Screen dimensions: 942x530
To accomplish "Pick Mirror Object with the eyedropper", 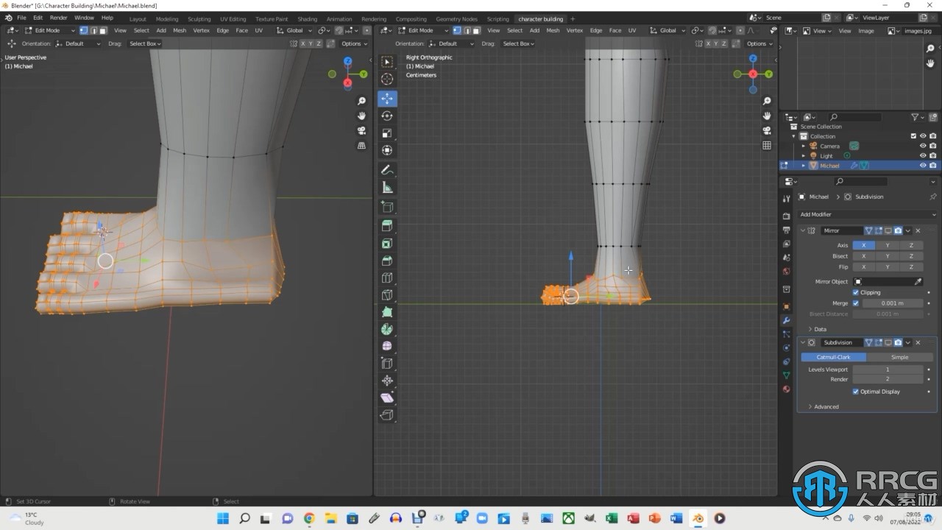I will [x=918, y=281].
